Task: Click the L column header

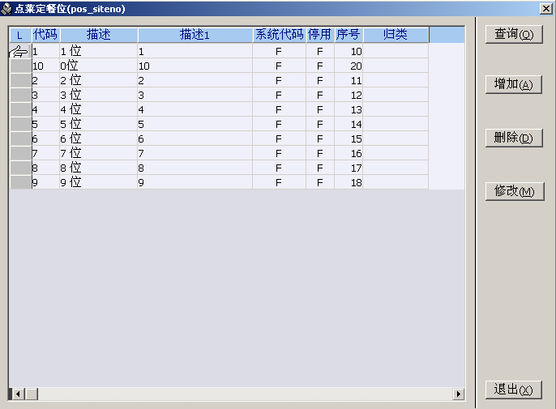Action: coord(19,35)
